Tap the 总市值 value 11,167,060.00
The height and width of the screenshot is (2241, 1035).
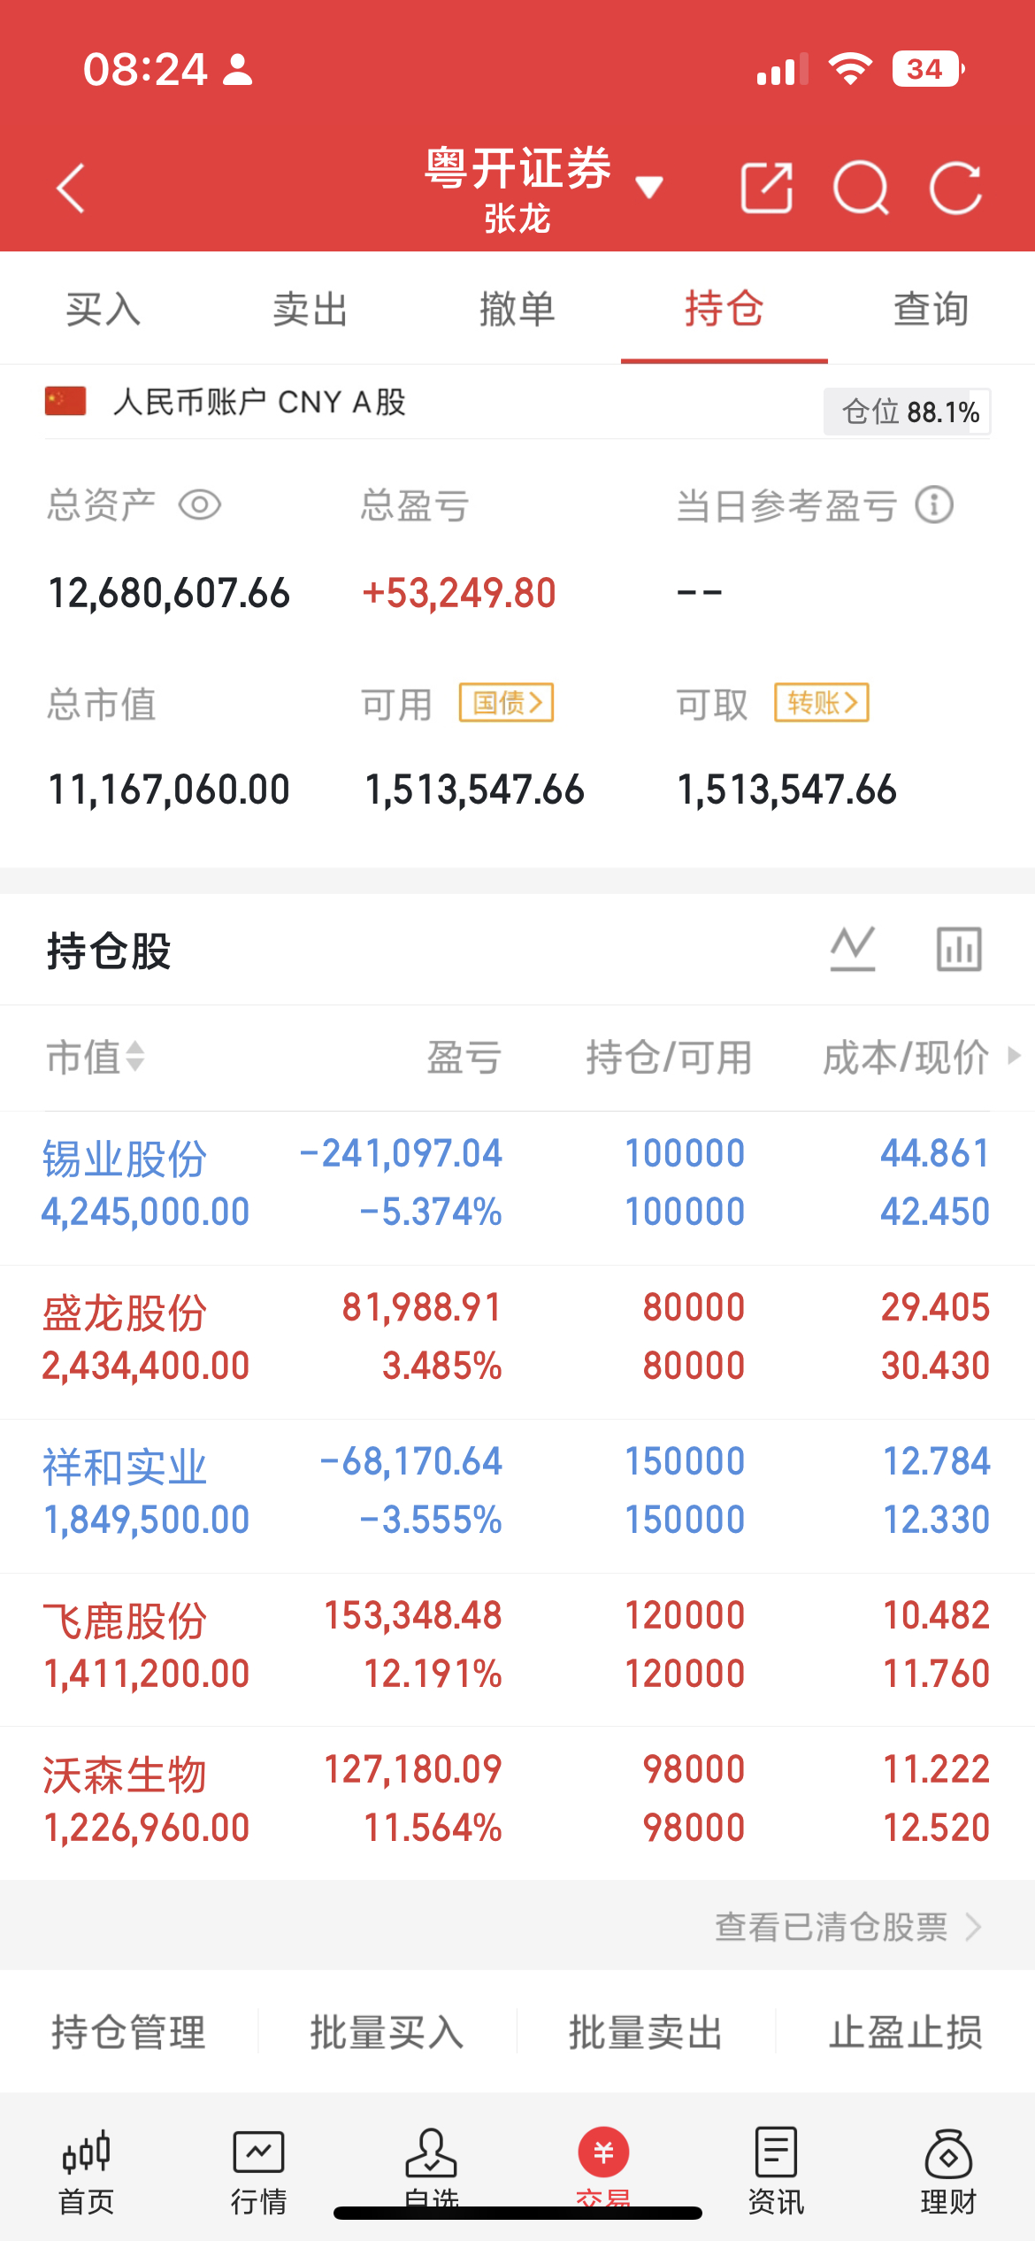(x=169, y=789)
